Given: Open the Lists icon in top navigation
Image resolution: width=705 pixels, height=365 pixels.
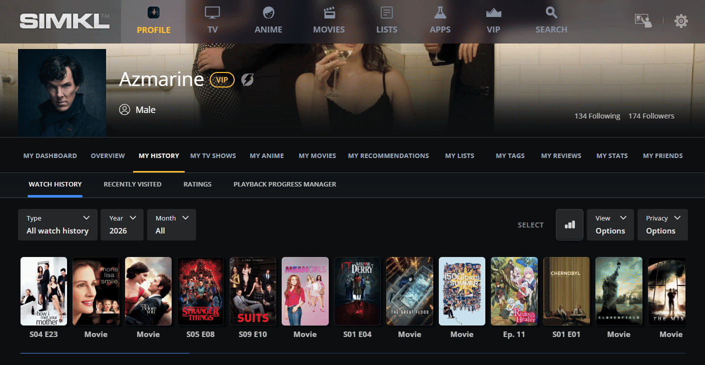Looking at the screenshot, I should point(386,13).
